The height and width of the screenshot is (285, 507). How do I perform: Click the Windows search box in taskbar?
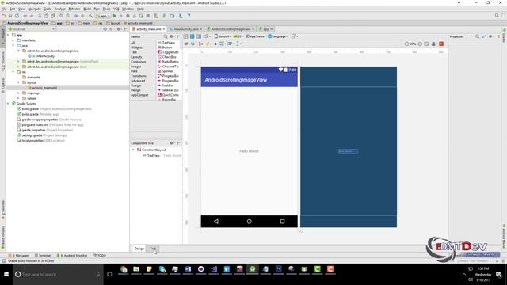coord(58,275)
